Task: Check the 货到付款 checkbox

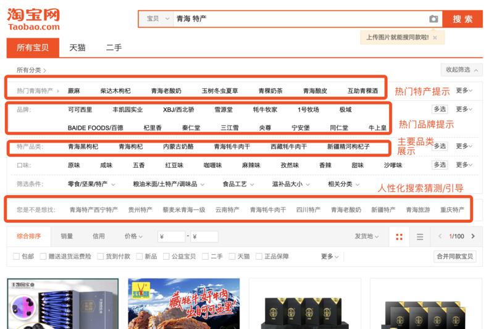Action: [x=101, y=257]
